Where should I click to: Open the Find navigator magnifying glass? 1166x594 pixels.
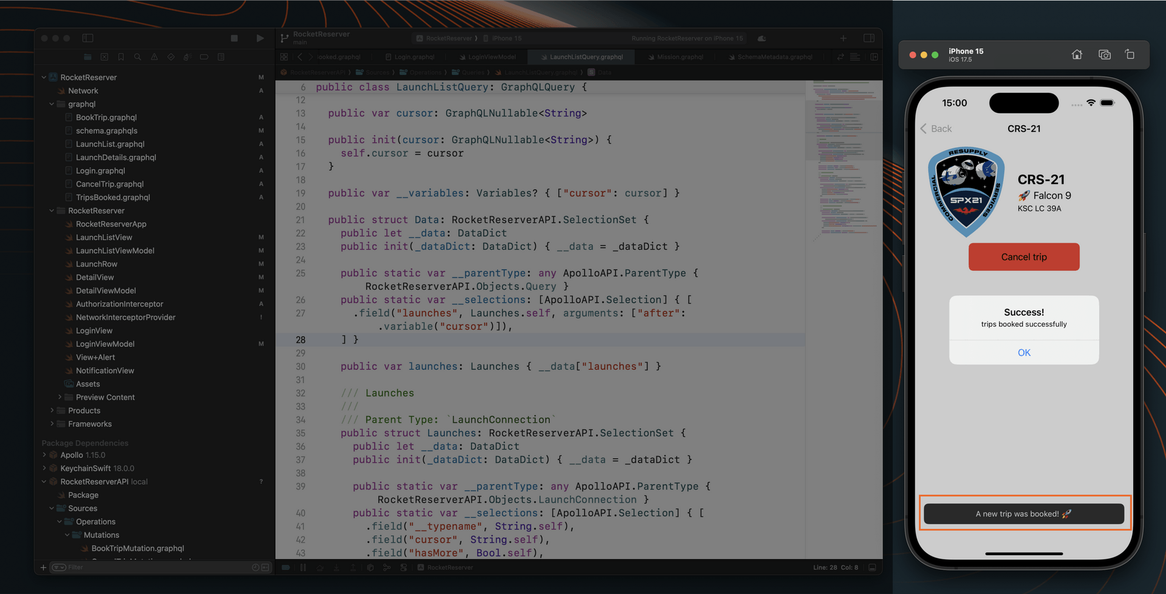(138, 56)
